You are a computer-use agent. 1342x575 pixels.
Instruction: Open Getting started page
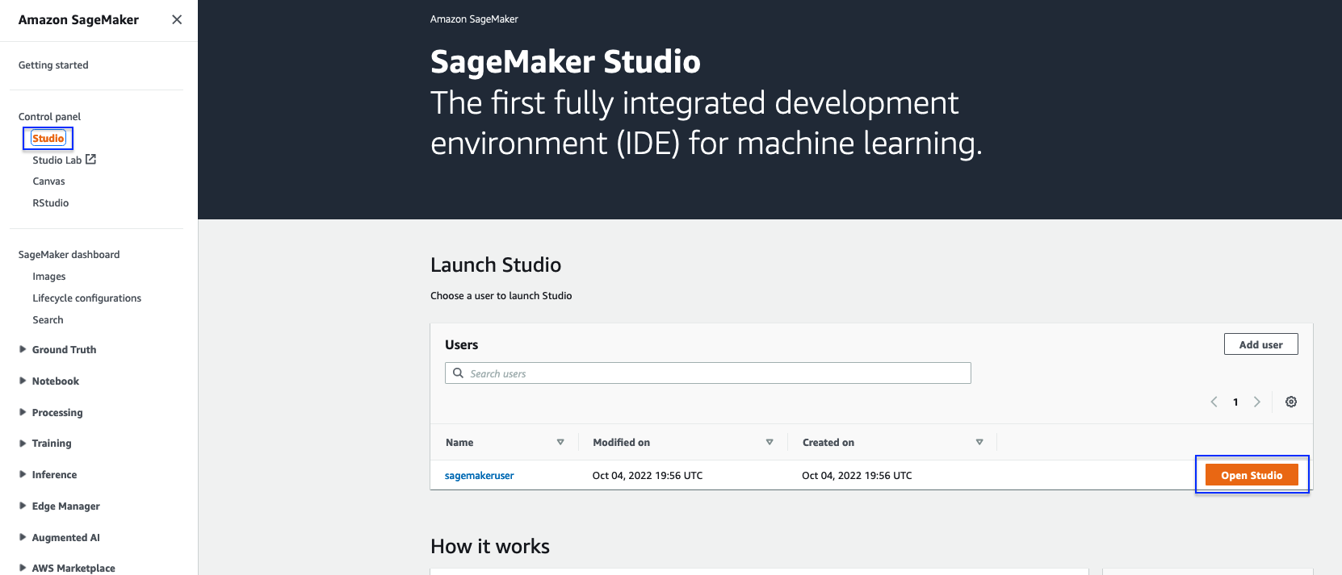coord(53,65)
